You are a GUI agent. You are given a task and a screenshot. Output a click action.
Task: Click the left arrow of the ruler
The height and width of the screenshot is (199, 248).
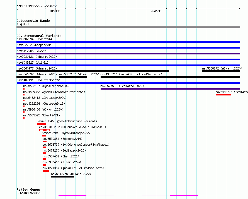click(17, 9)
